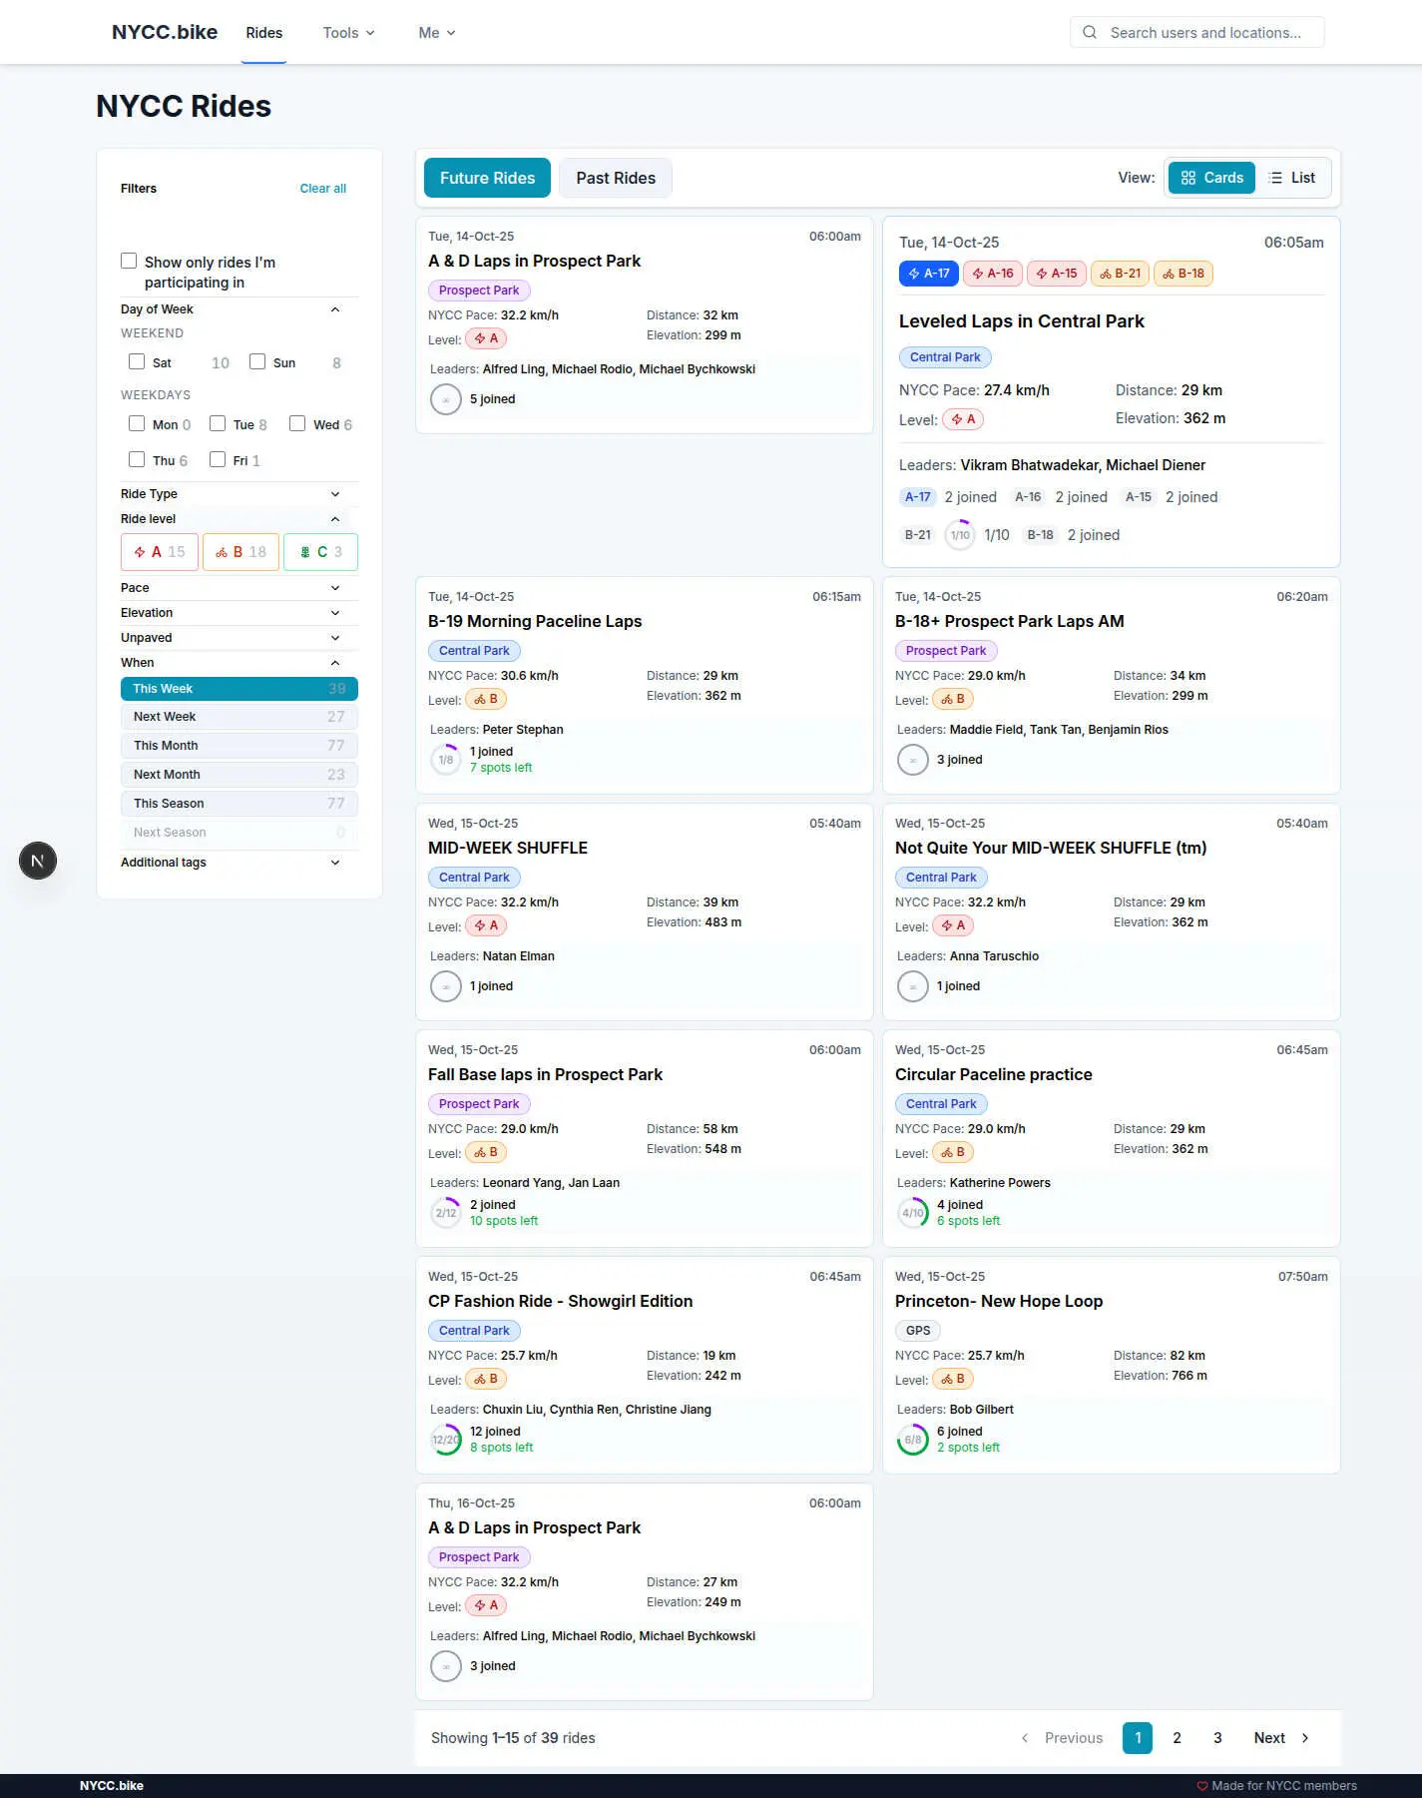Screen dimensions: 1422x1798
Task: Check the Wed day filter
Action: click(x=297, y=423)
